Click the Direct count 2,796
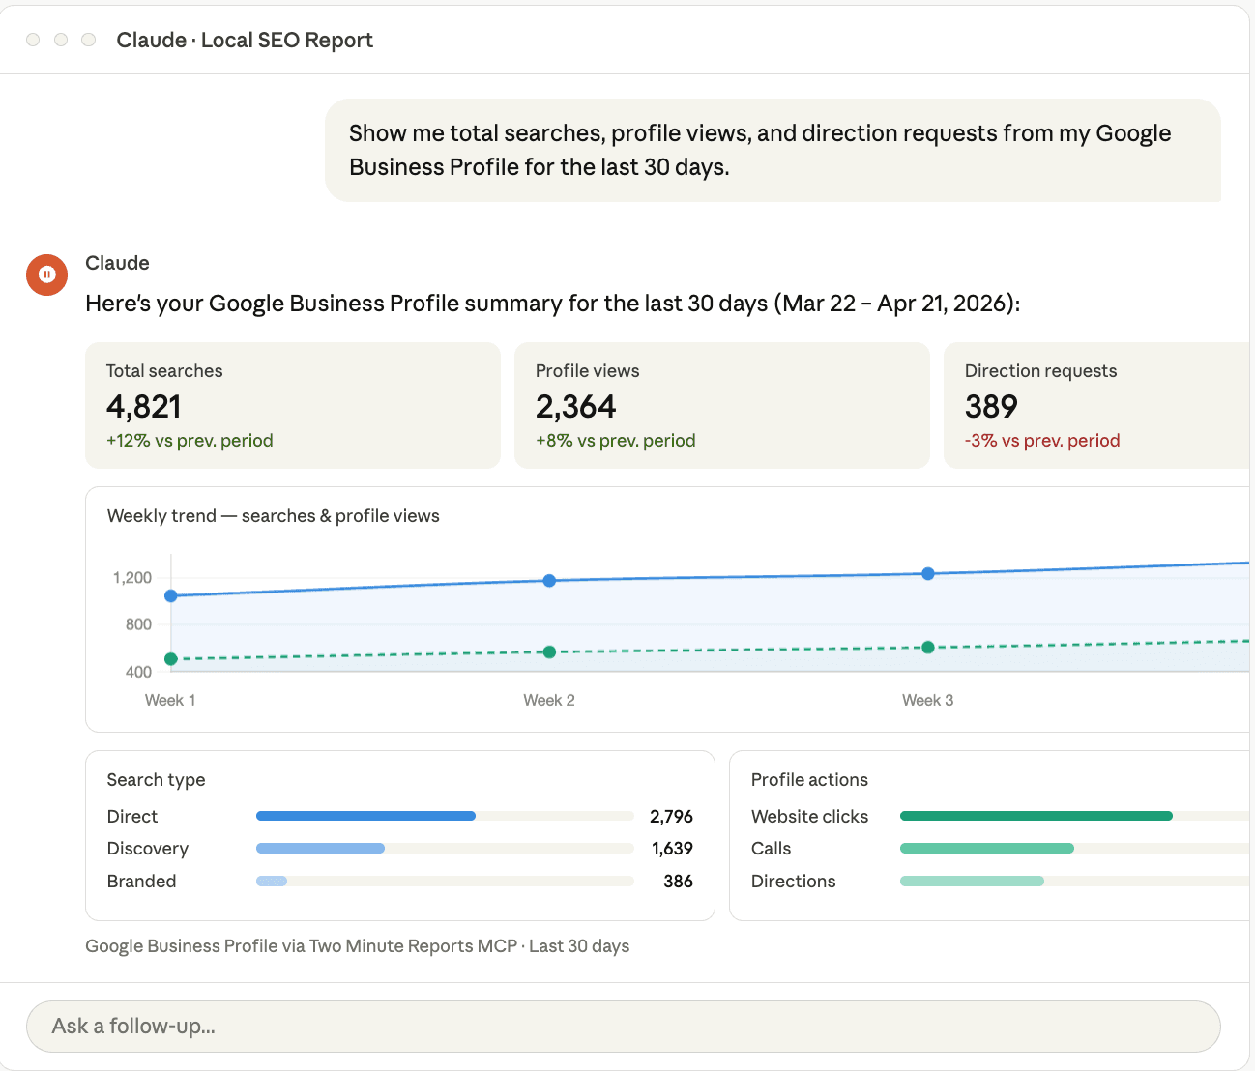Image resolution: width=1255 pixels, height=1071 pixels. click(x=671, y=816)
